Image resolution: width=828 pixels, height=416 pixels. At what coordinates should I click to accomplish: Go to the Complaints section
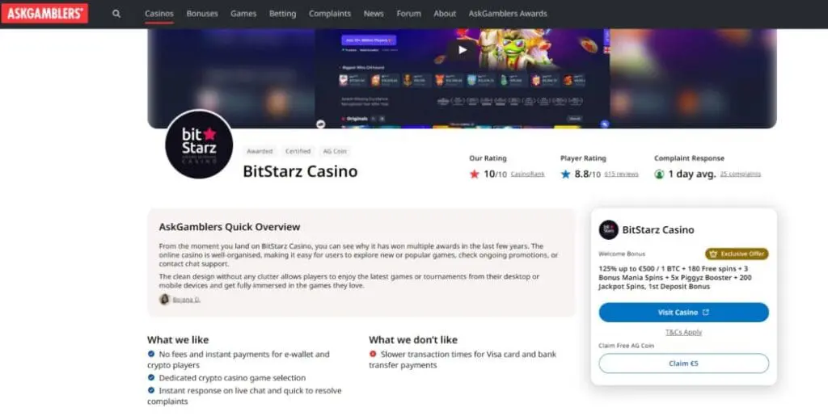(330, 14)
